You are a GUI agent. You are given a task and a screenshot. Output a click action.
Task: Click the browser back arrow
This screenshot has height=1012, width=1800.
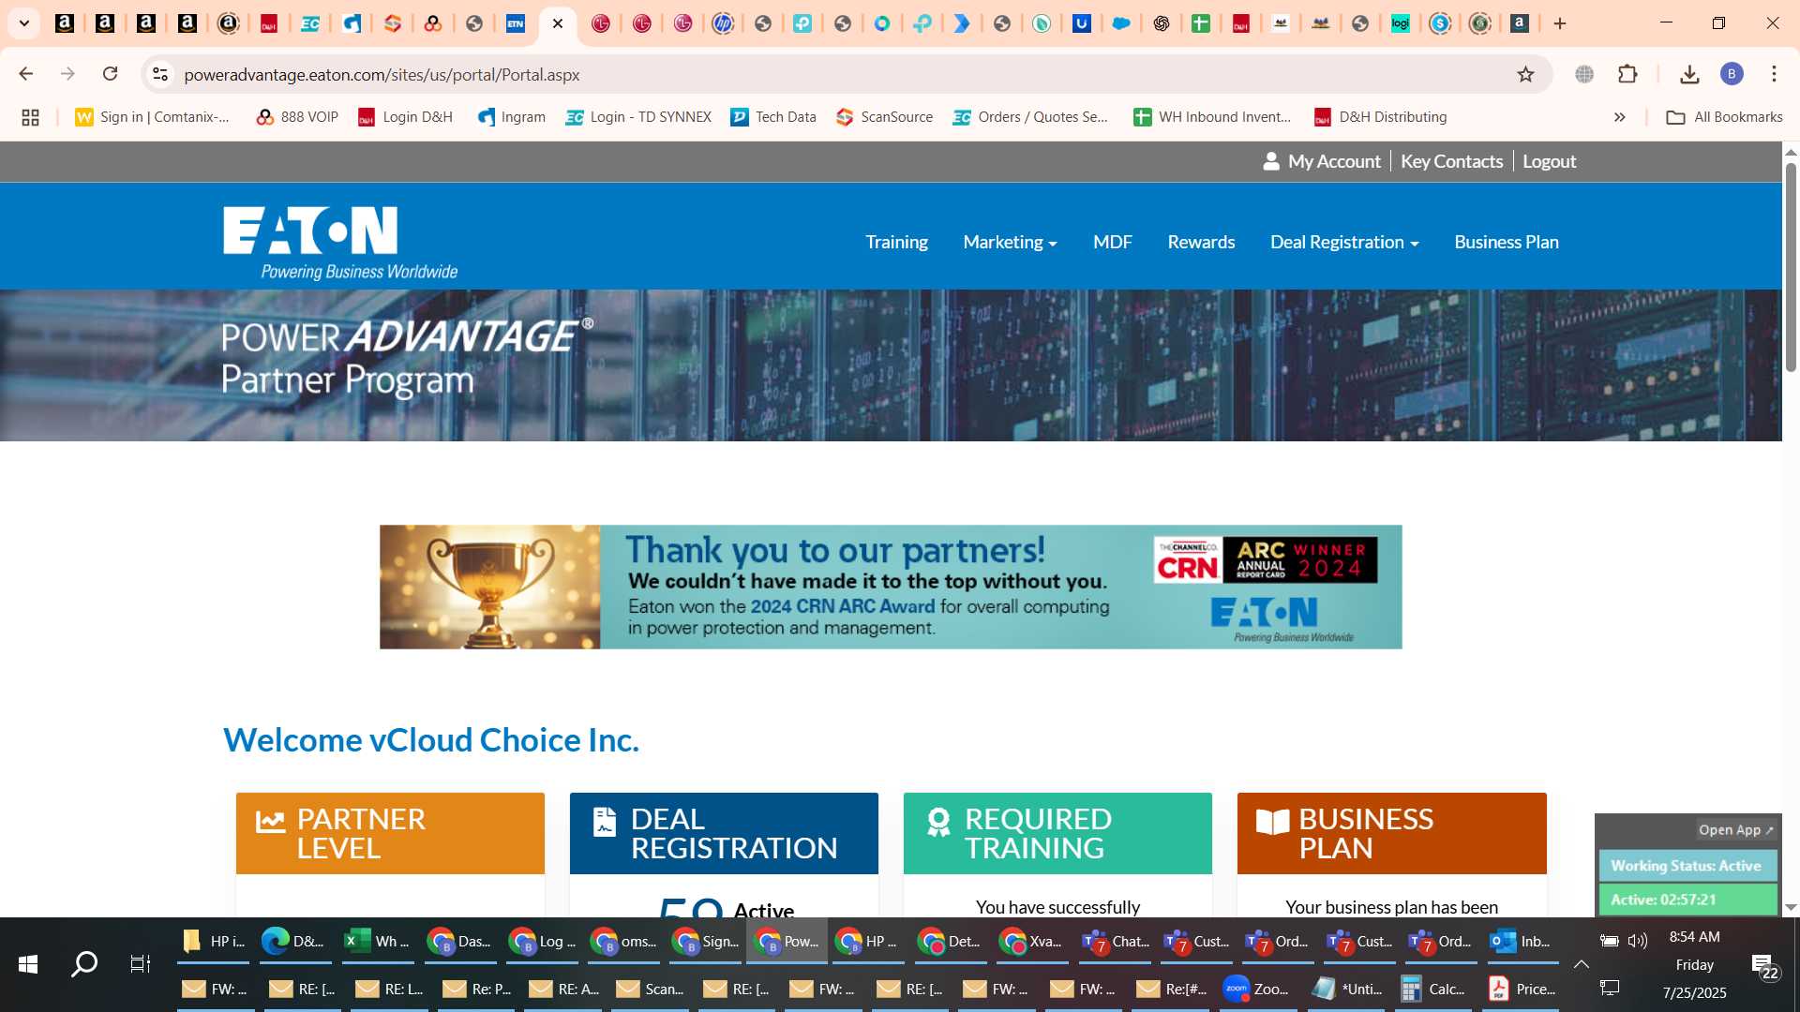click(26, 74)
